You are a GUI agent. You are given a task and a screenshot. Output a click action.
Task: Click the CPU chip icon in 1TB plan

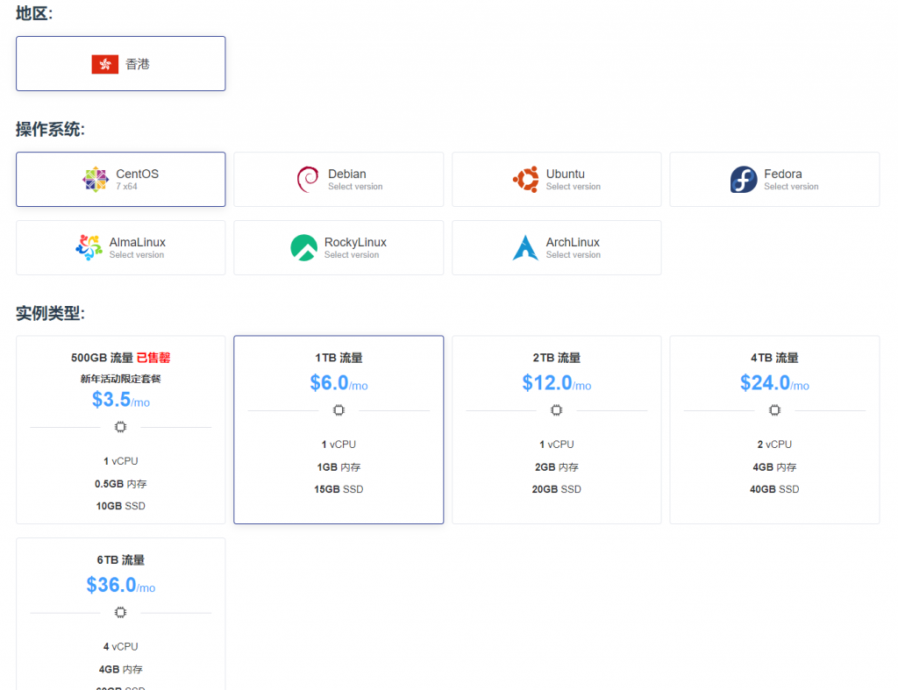(339, 410)
